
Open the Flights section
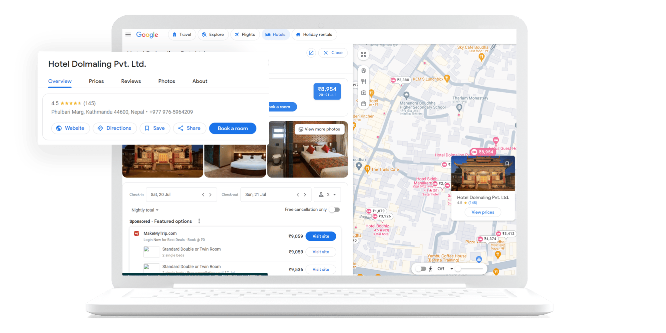[x=245, y=35]
